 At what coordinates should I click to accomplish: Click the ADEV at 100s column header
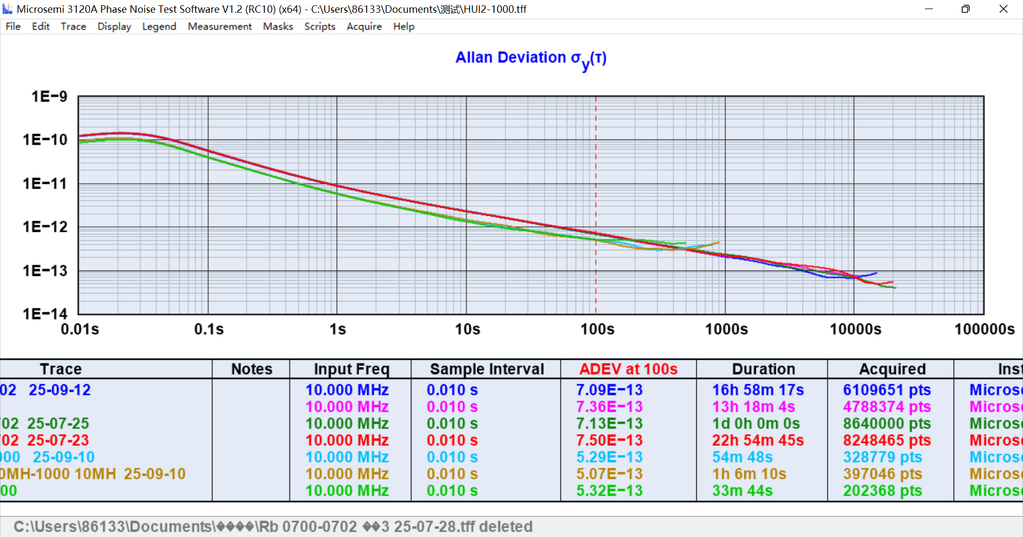628,369
